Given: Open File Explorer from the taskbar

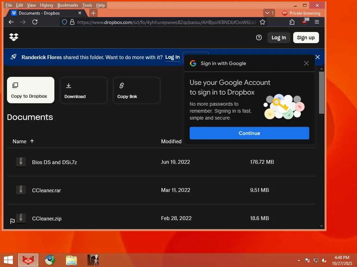Looking at the screenshot, I should coord(71,260).
